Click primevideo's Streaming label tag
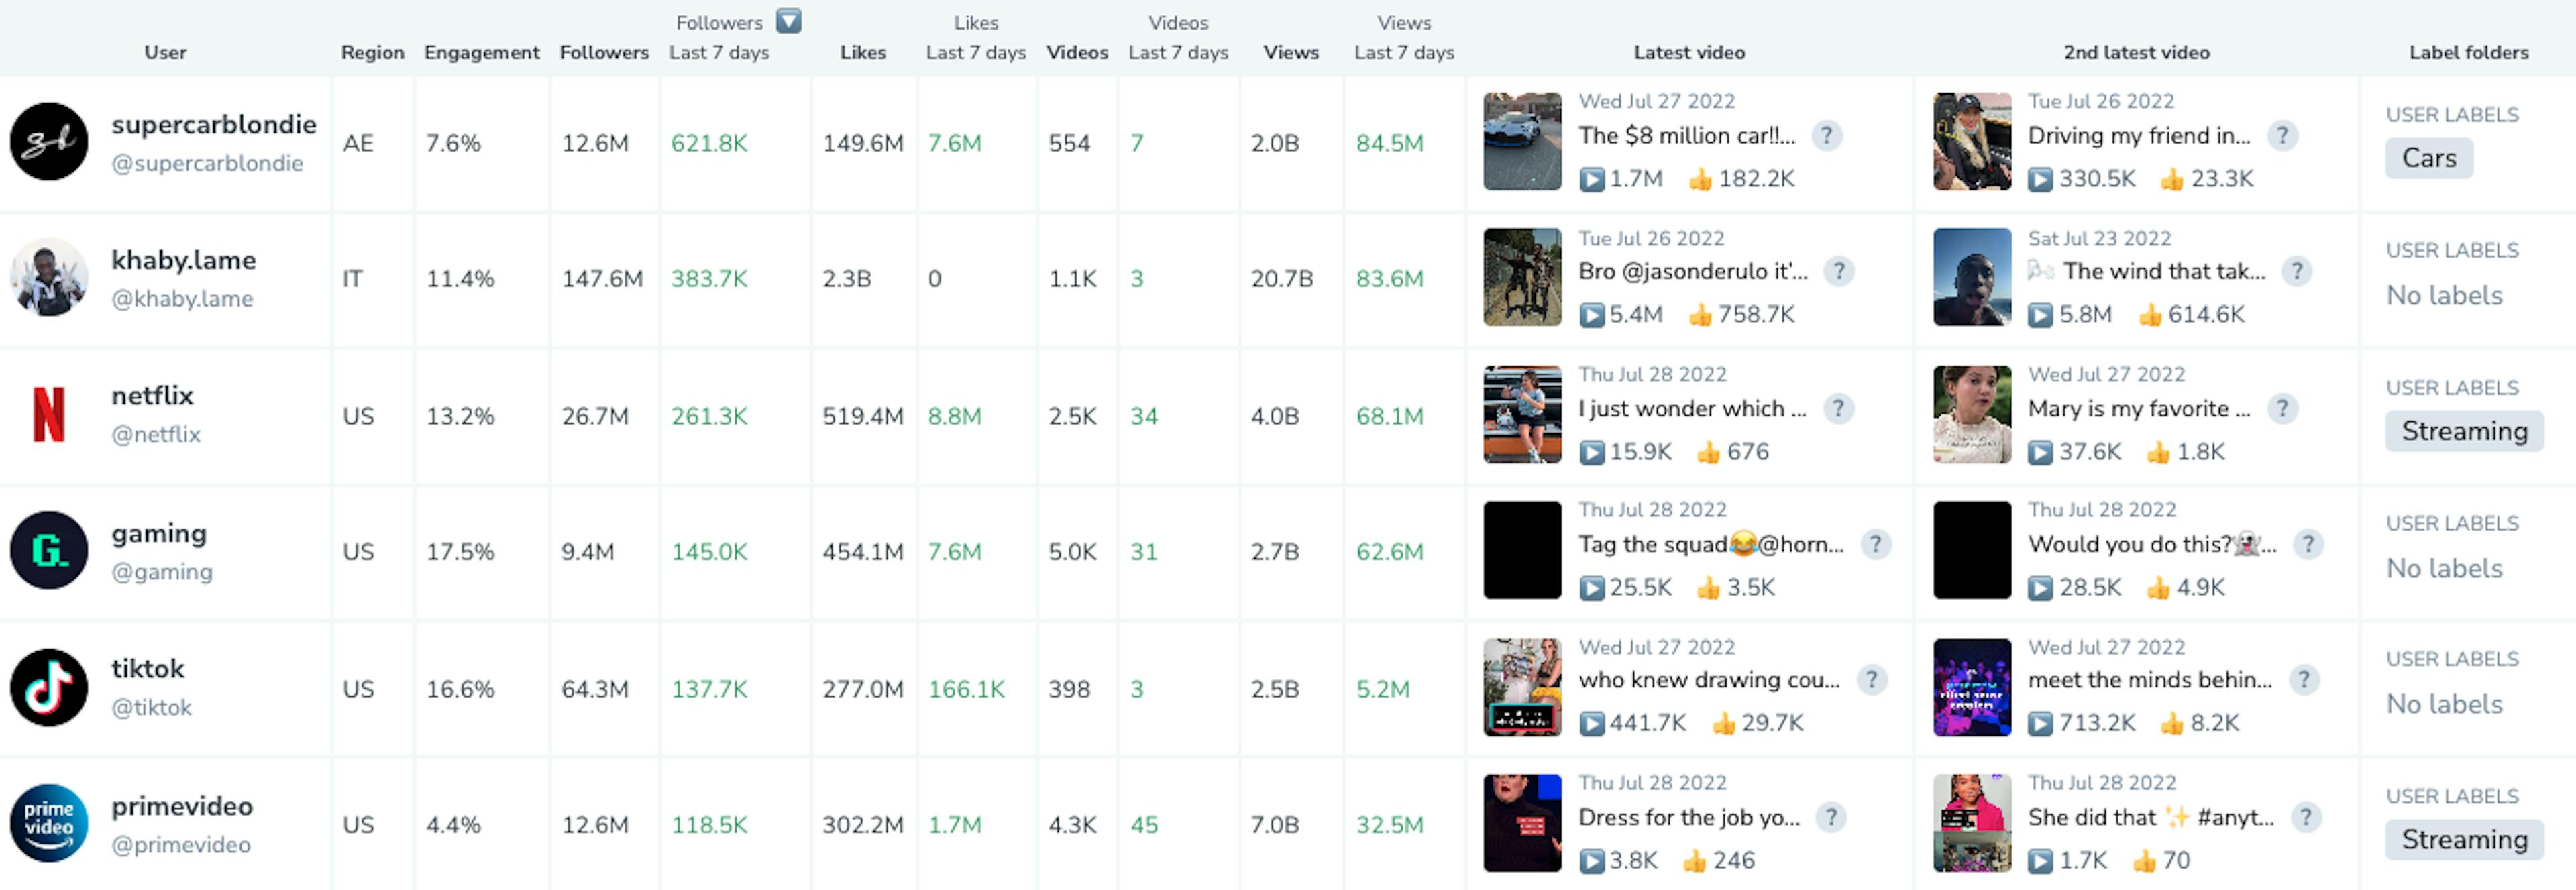This screenshot has height=890, width=2576. click(2464, 840)
